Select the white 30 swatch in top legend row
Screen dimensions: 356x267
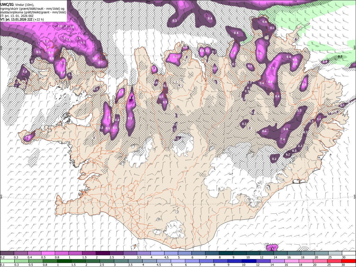click(x=348, y=253)
